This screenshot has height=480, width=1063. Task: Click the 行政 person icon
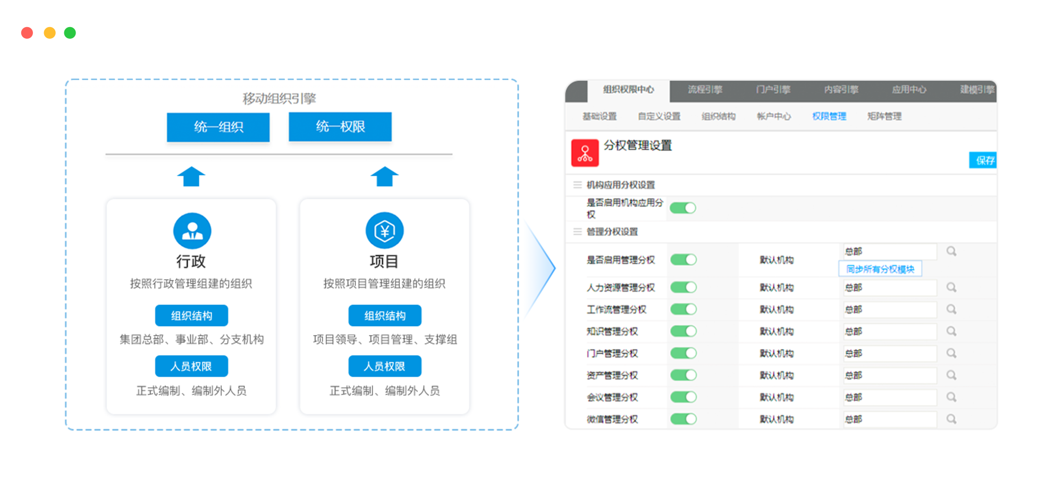[192, 231]
